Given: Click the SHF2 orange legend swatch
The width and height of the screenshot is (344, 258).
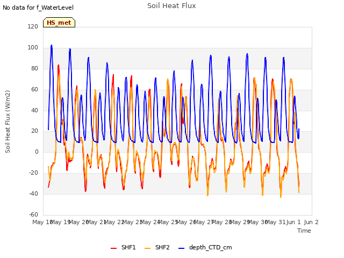Looking at the screenshot, I should tap(148, 248).
